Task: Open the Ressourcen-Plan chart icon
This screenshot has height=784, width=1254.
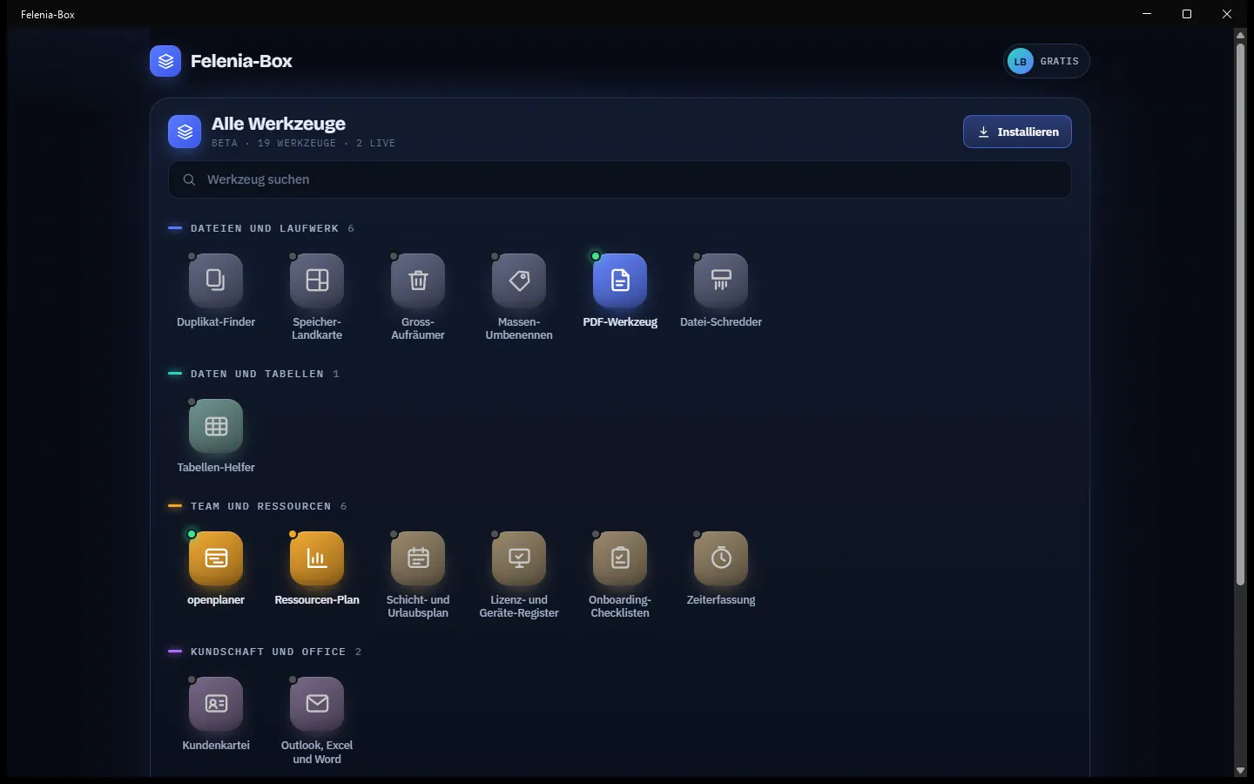Action: pyautogui.click(x=317, y=558)
